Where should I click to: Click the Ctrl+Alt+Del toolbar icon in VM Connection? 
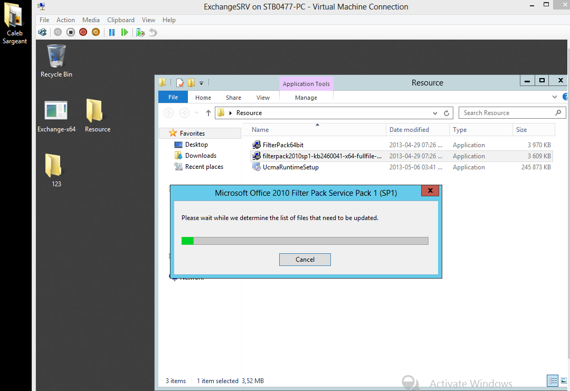coord(43,32)
